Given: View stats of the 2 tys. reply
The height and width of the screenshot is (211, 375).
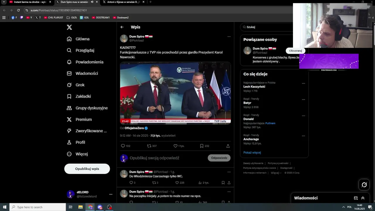Looking at the screenshot, I should (x=204, y=183).
